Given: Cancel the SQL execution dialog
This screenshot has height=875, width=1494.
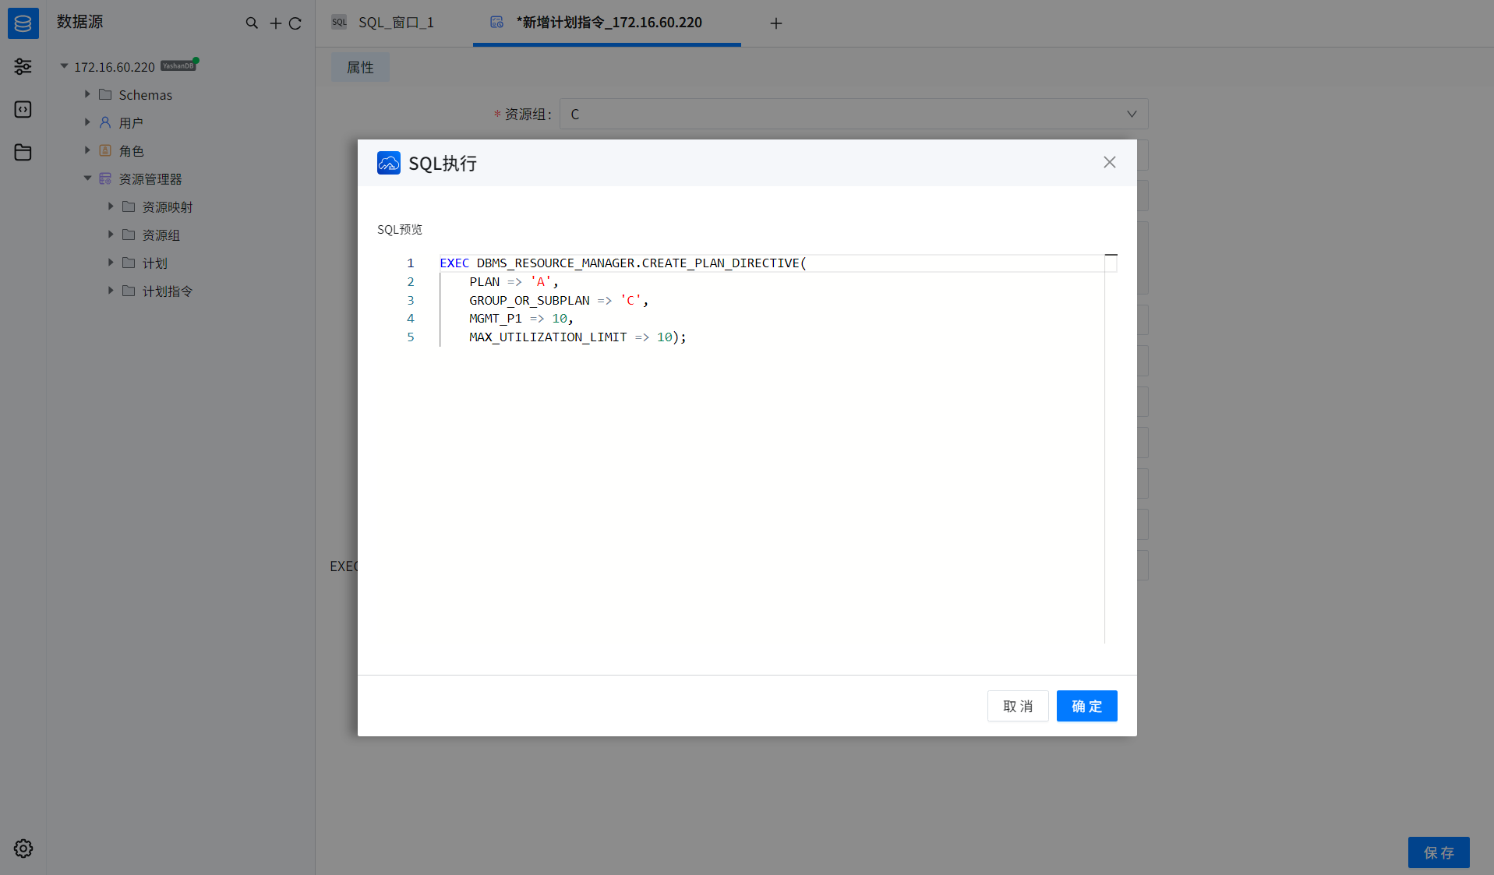Looking at the screenshot, I should tap(1018, 706).
